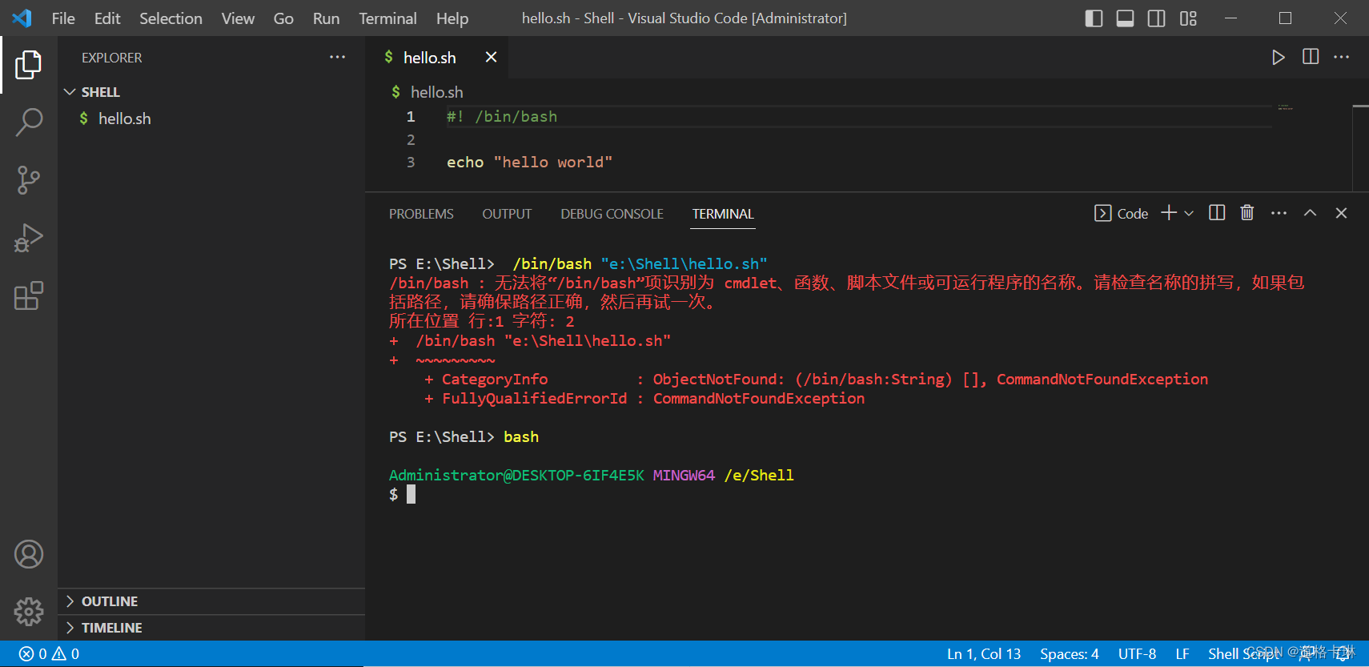Open the Help menu
The width and height of the screenshot is (1369, 667).
pyautogui.click(x=452, y=18)
